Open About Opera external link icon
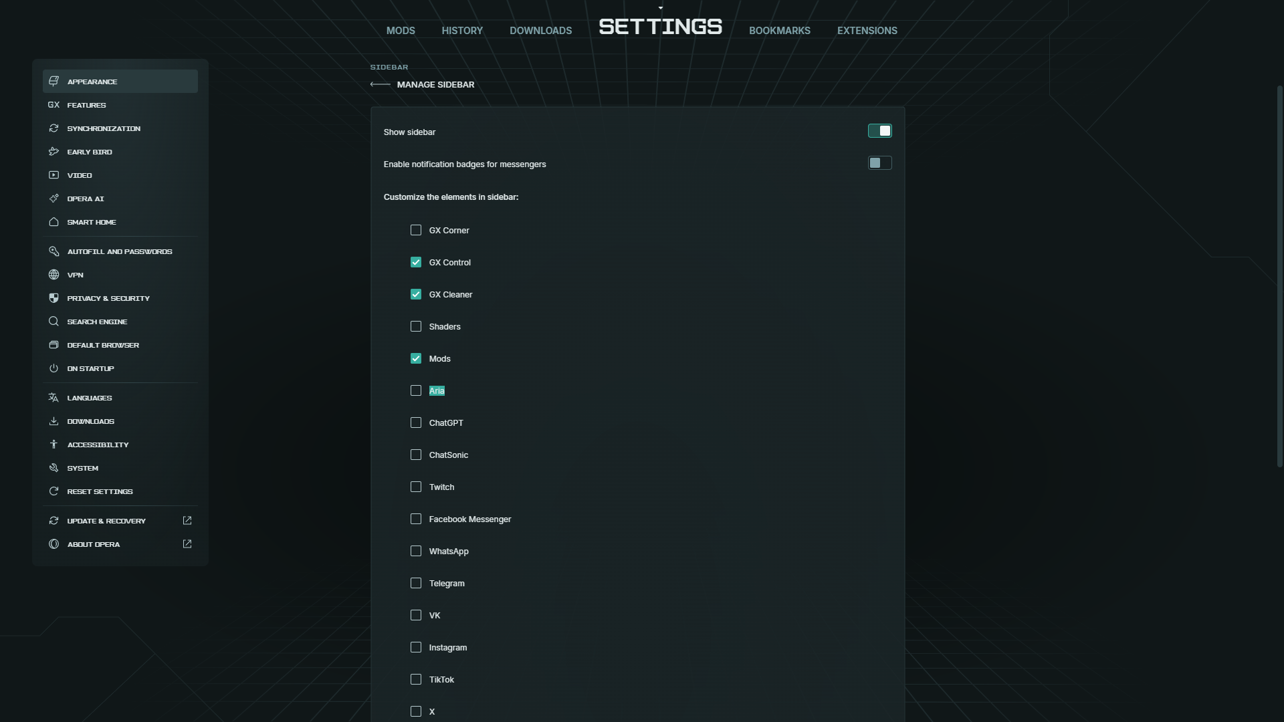The height and width of the screenshot is (722, 1284). [187, 544]
